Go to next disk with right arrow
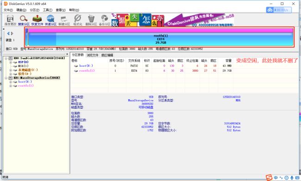The width and height of the screenshot is (301, 181). pyautogui.click(x=12, y=33)
